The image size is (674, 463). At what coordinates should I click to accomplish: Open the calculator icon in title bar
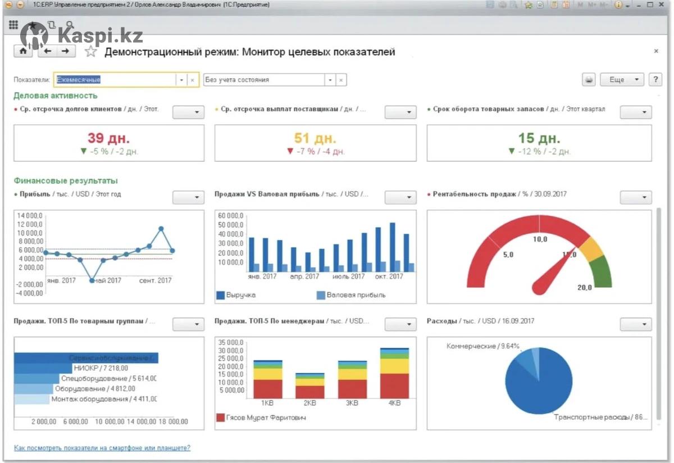(x=553, y=5)
